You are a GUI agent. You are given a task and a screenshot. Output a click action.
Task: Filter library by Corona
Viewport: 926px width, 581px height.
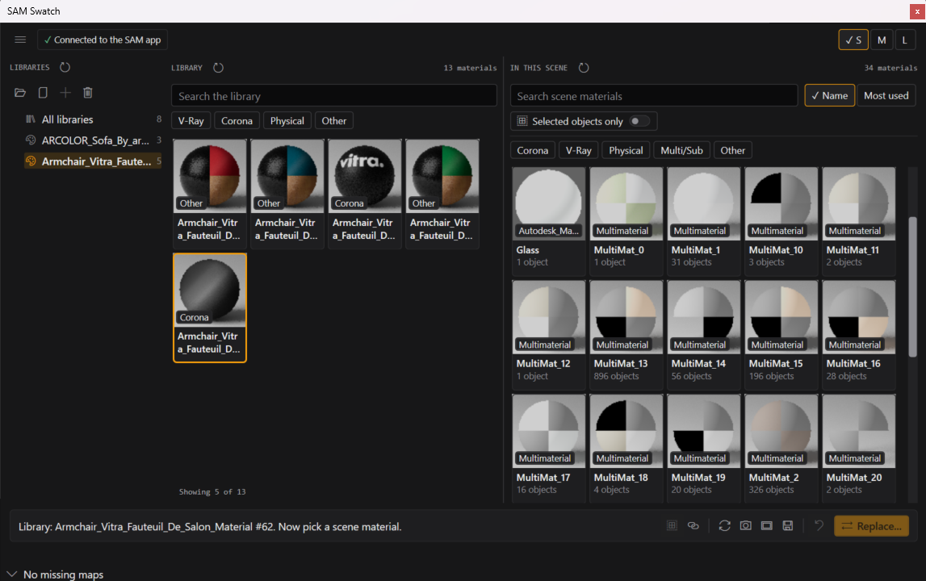pos(237,121)
